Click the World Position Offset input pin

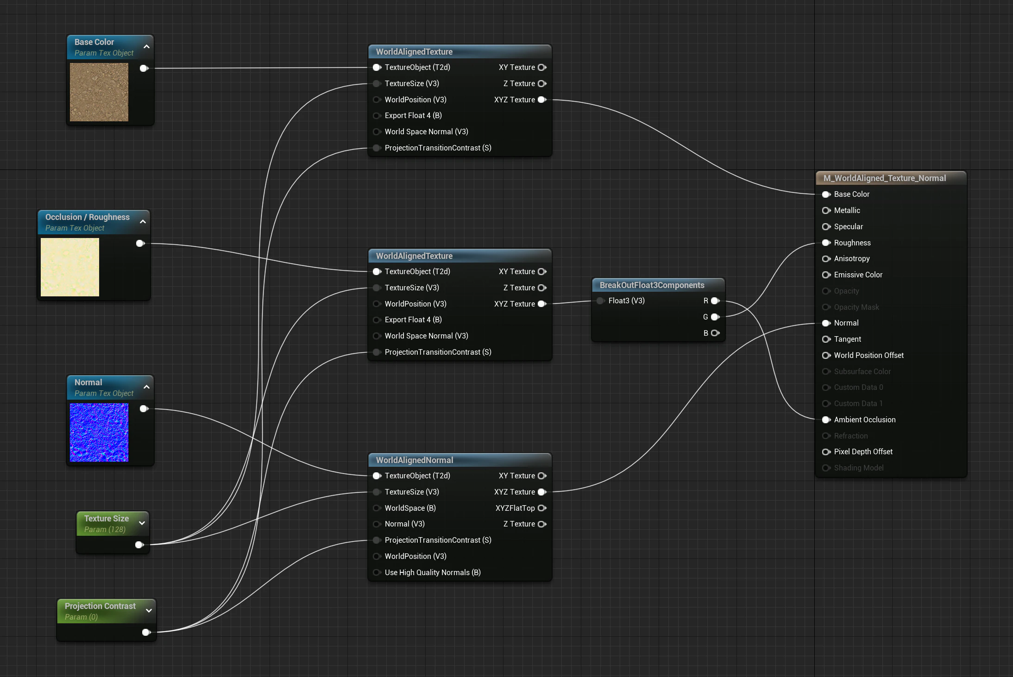[826, 356]
